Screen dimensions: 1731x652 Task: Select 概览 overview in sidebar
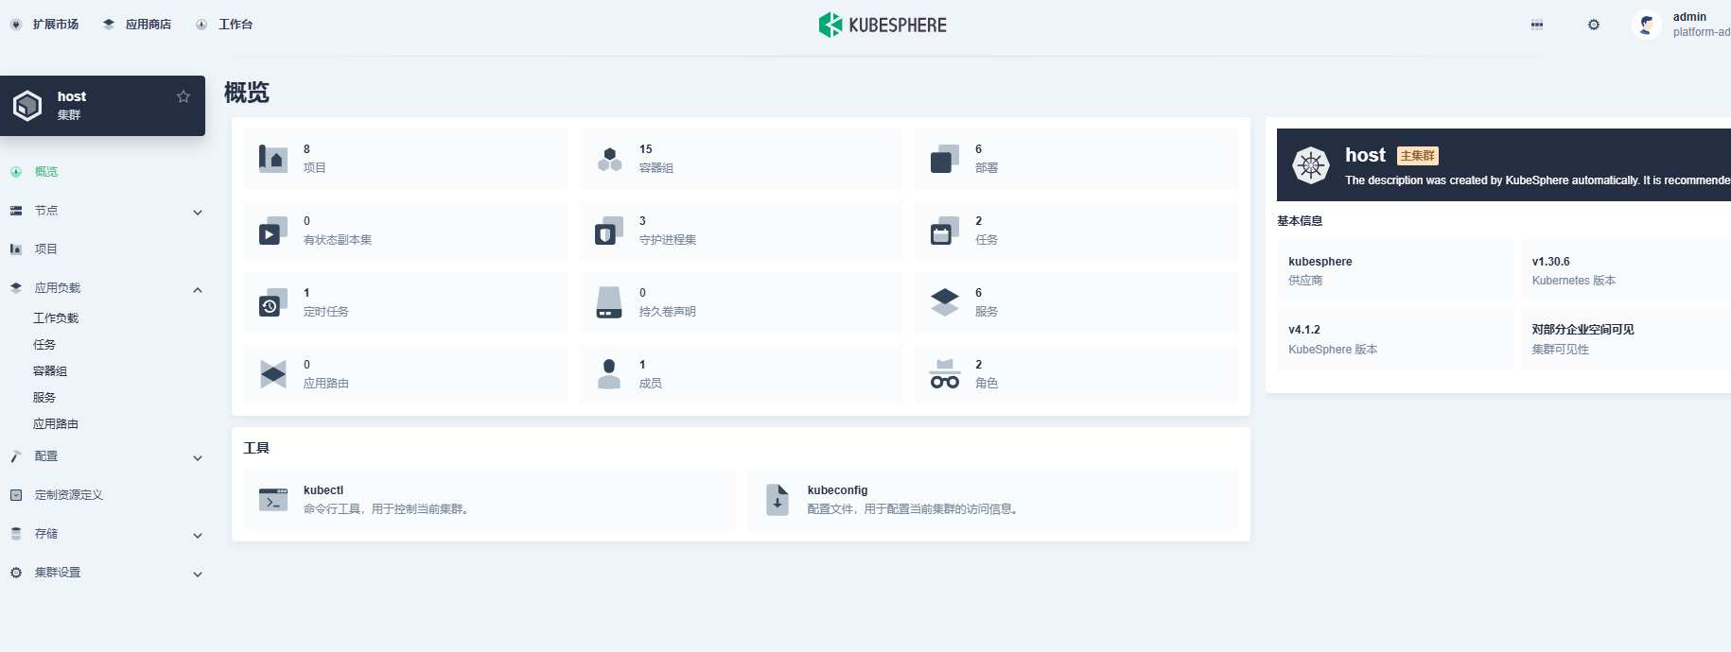(x=46, y=172)
